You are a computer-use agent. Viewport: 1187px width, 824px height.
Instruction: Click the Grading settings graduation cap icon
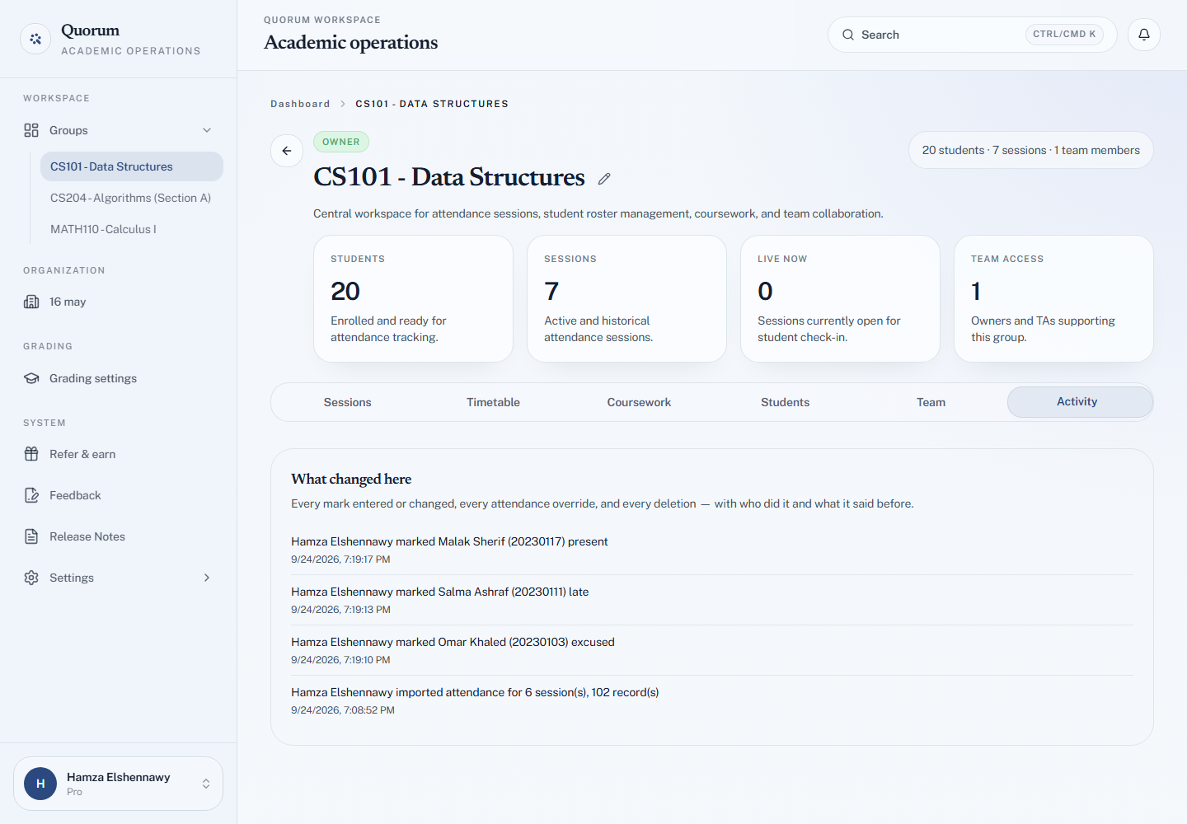click(31, 378)
